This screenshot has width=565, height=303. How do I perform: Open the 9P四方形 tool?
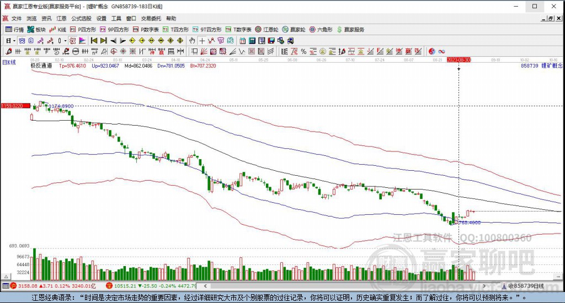tap(114, 30)
